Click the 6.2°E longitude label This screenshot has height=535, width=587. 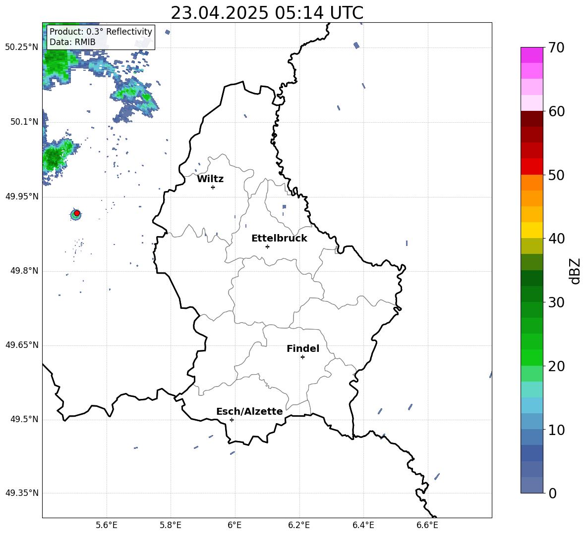coord(299,525)
